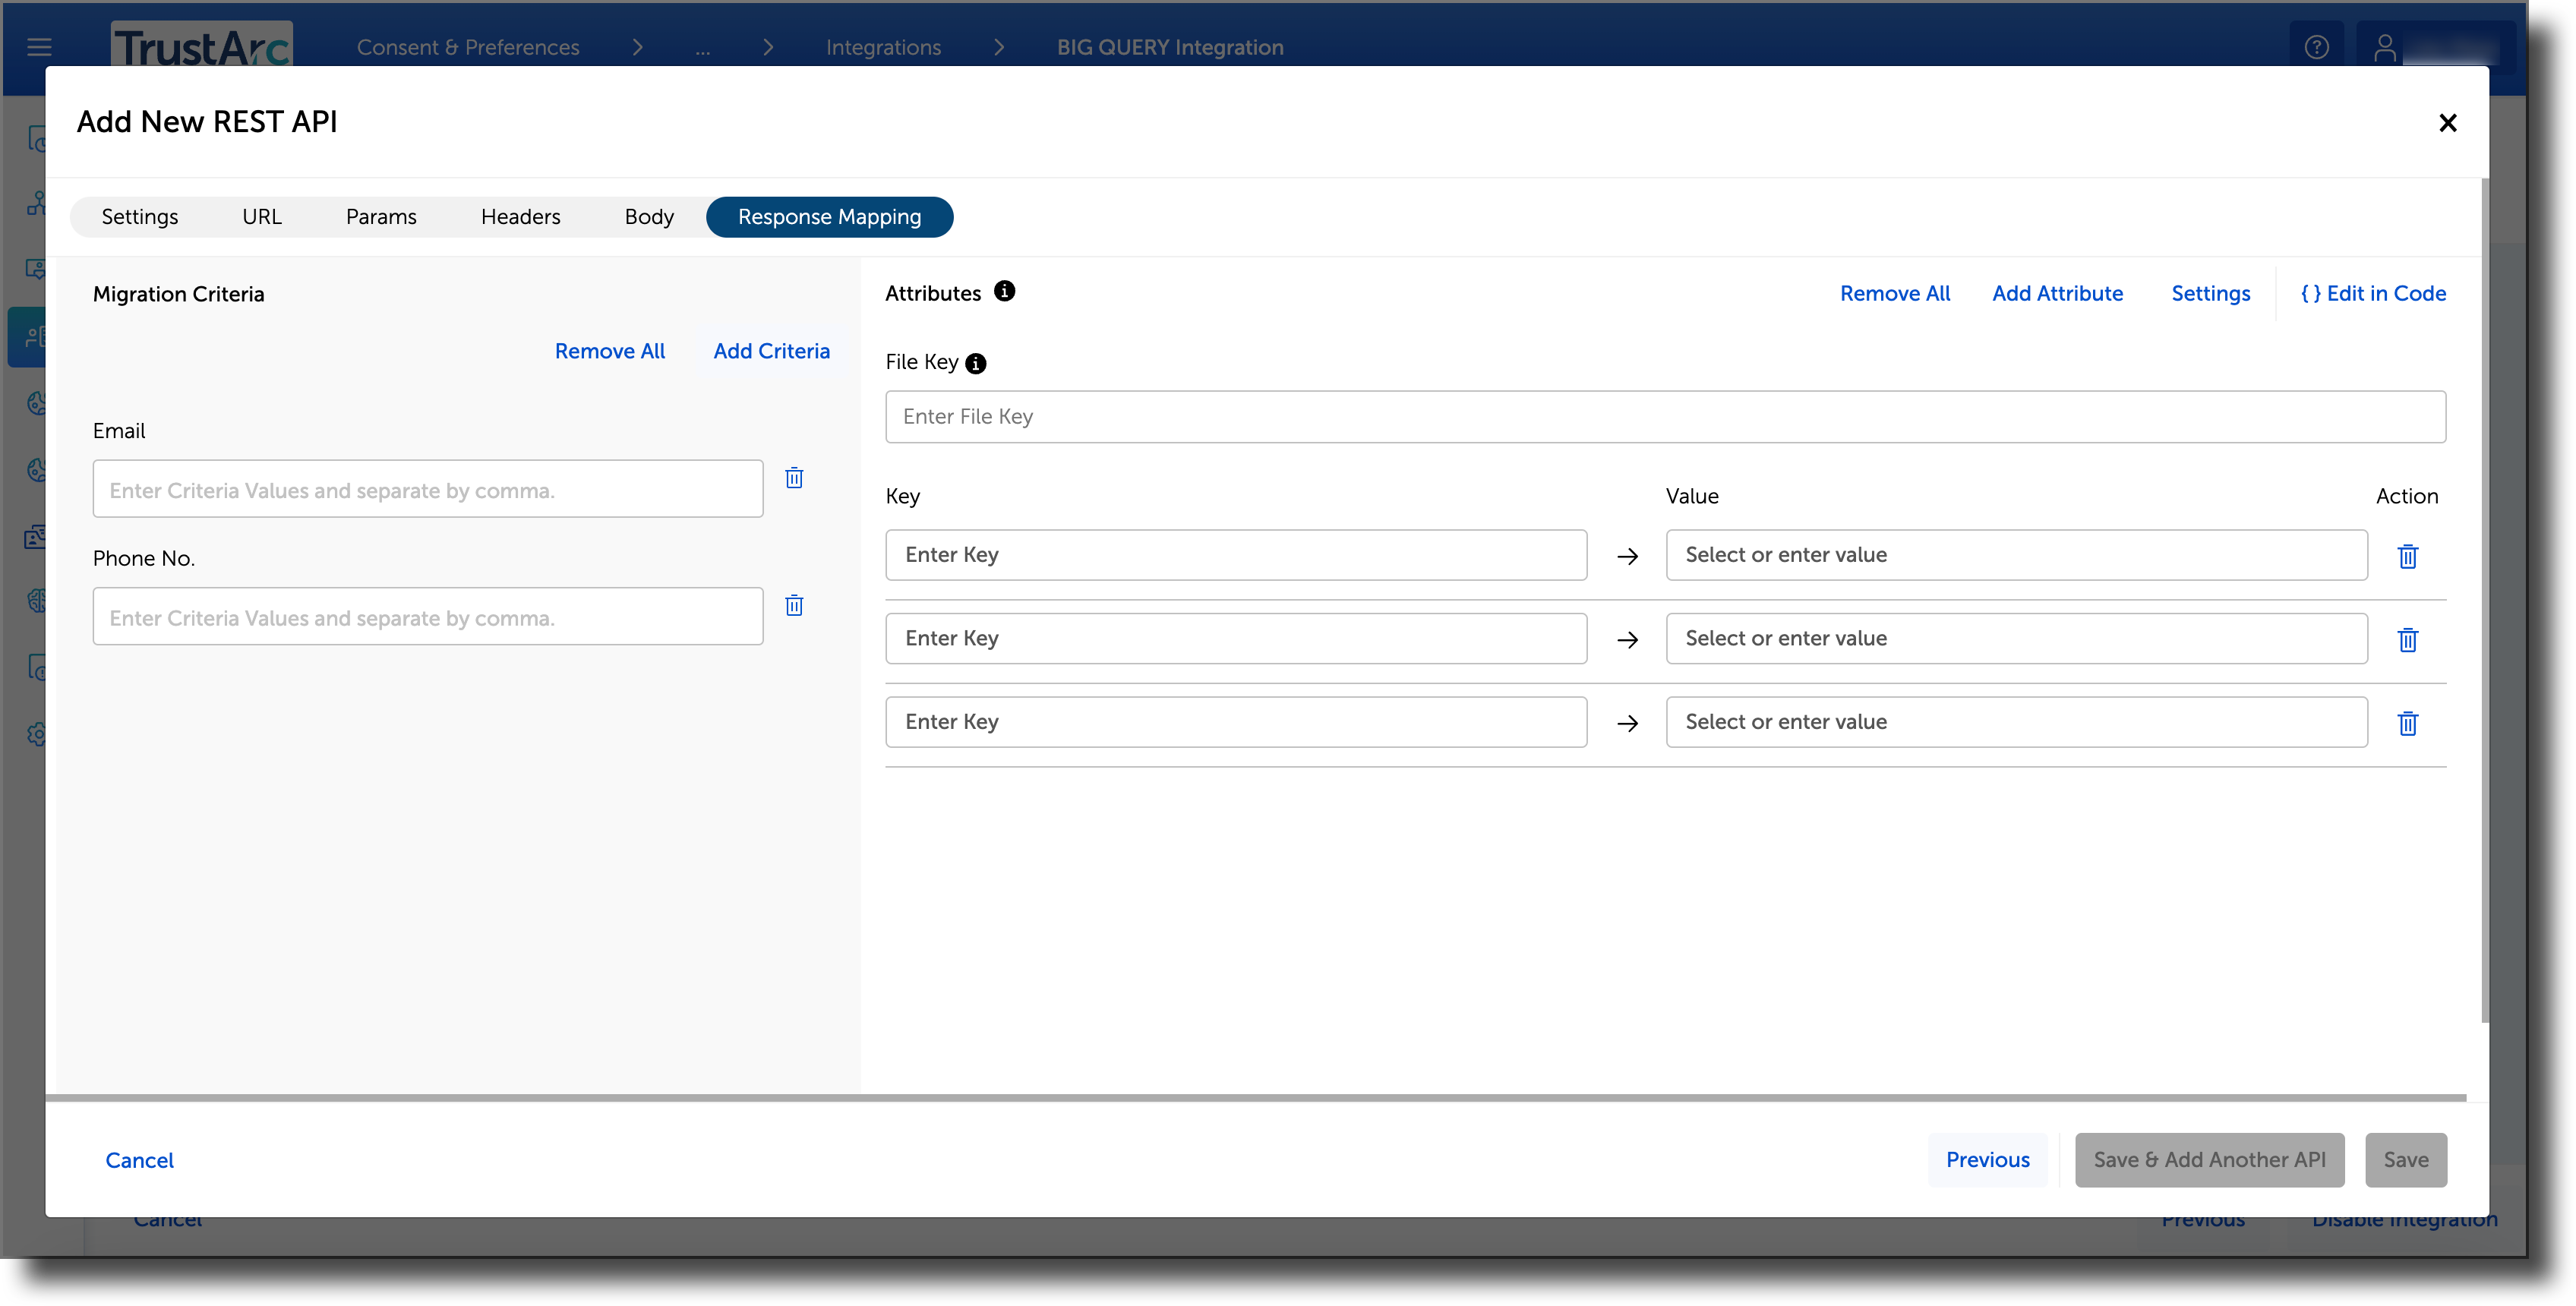Viewport: 2576px width, 1306px height.
Task: Open the second Select or enter value box
Action: [2016, 638]
